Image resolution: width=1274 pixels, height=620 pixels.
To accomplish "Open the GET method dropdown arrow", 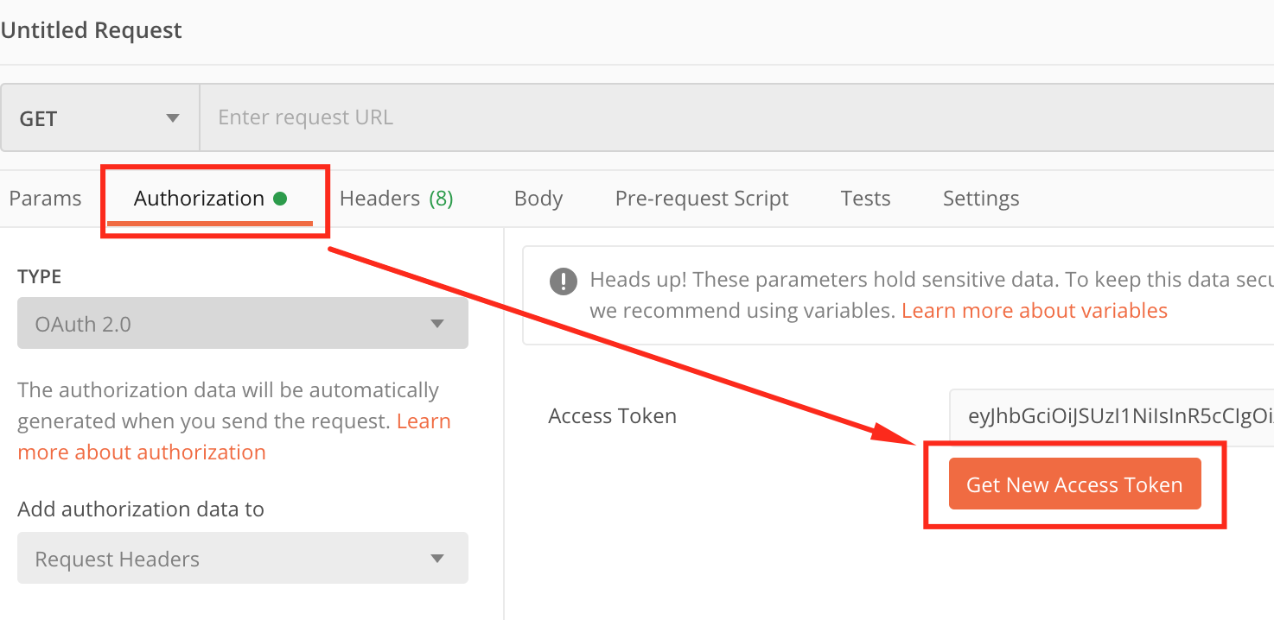I will coord(173,118).
